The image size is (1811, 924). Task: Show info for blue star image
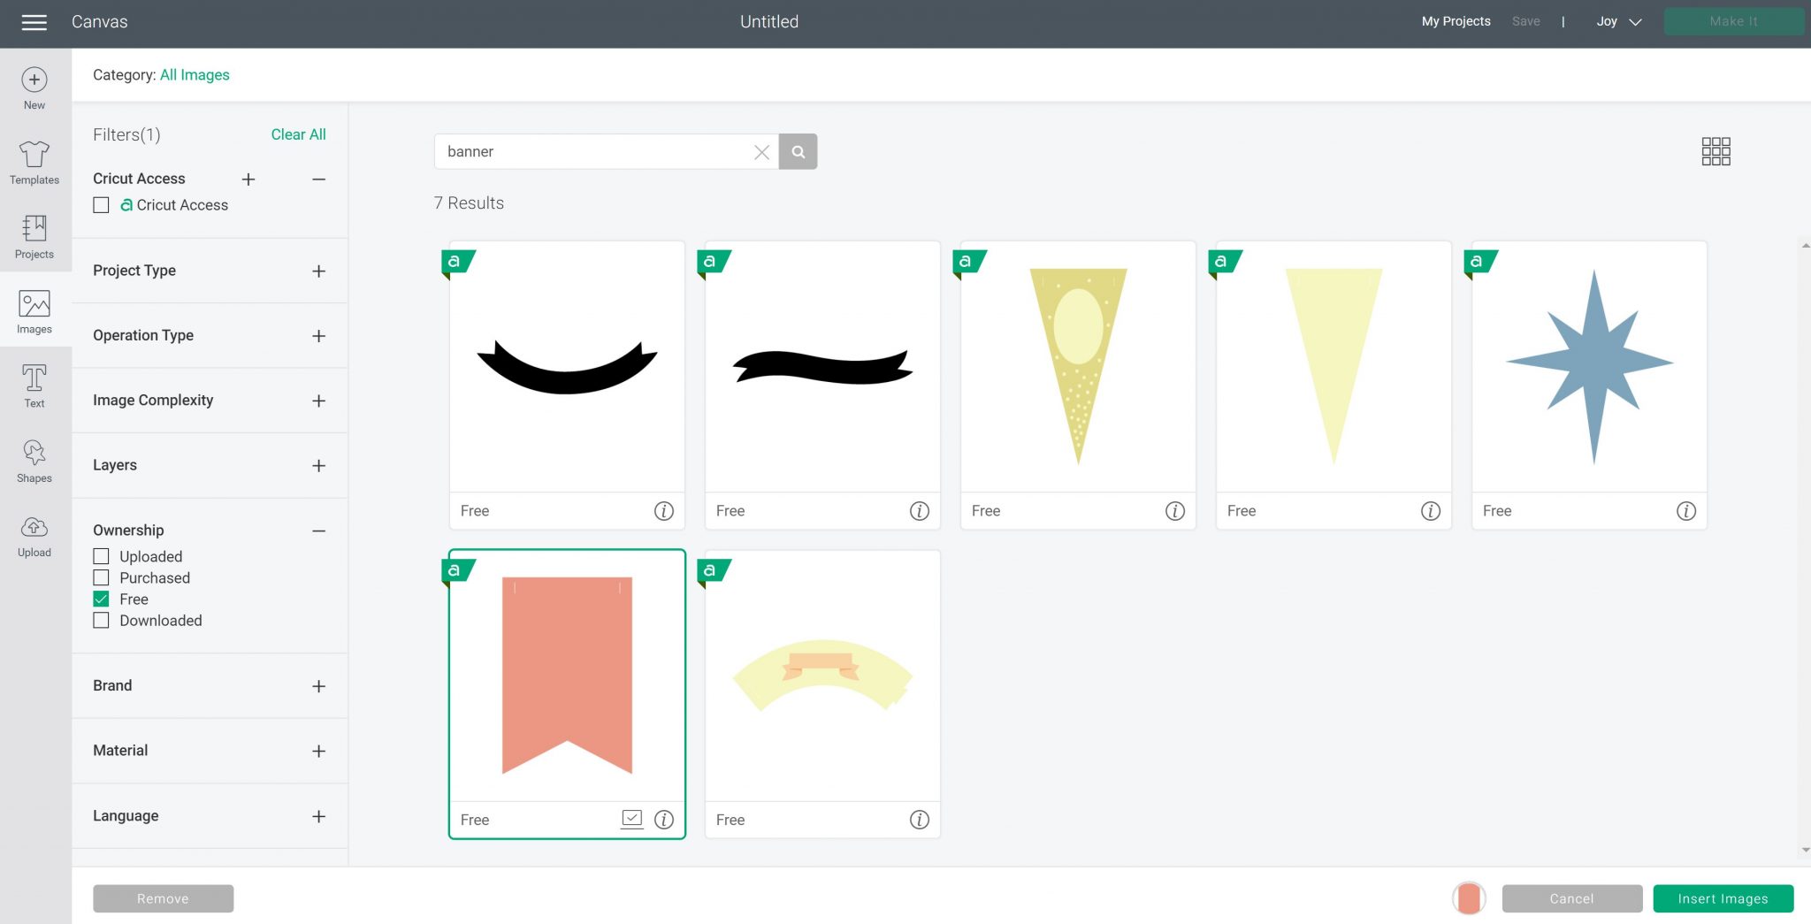pos(1685,511)
